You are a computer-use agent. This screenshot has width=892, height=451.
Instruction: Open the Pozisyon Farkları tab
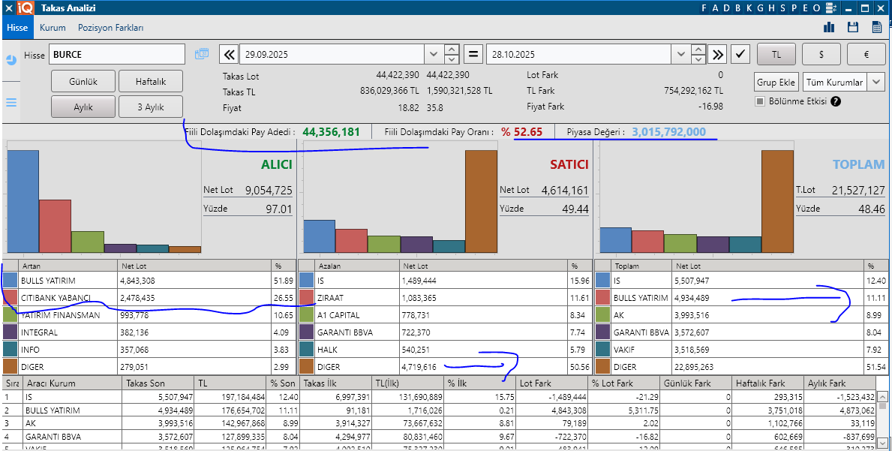click(x=110, y=27)
